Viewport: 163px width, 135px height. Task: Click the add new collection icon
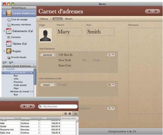pyautogui.click(x=11, y=62)
